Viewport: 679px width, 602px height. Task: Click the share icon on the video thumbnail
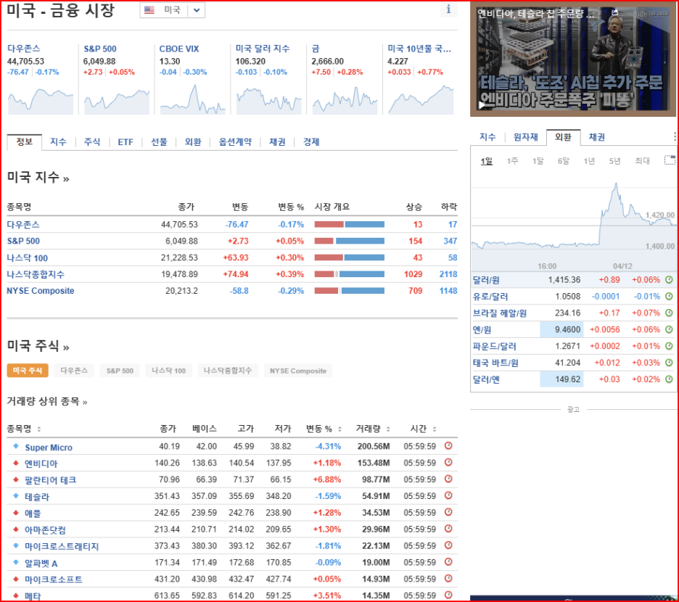pyautogui.click(x=615, y=12)
